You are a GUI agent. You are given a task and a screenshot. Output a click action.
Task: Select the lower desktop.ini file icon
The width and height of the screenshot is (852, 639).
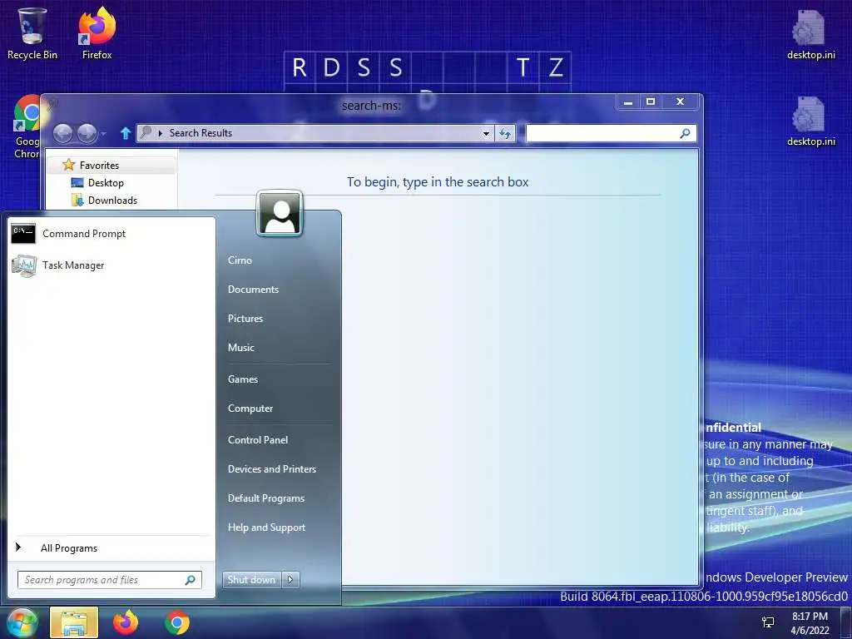tap(810, 121)
